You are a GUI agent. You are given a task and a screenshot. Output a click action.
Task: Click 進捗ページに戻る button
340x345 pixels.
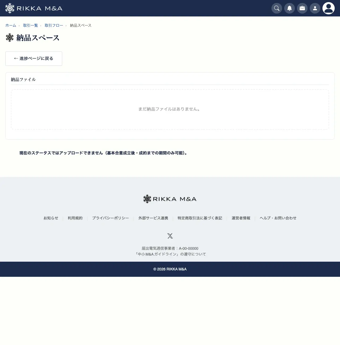click(34, 59)
